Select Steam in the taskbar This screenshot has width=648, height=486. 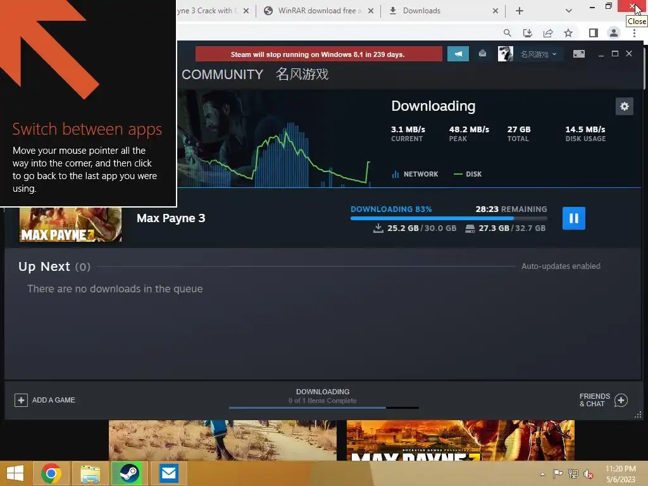point(129,473)
